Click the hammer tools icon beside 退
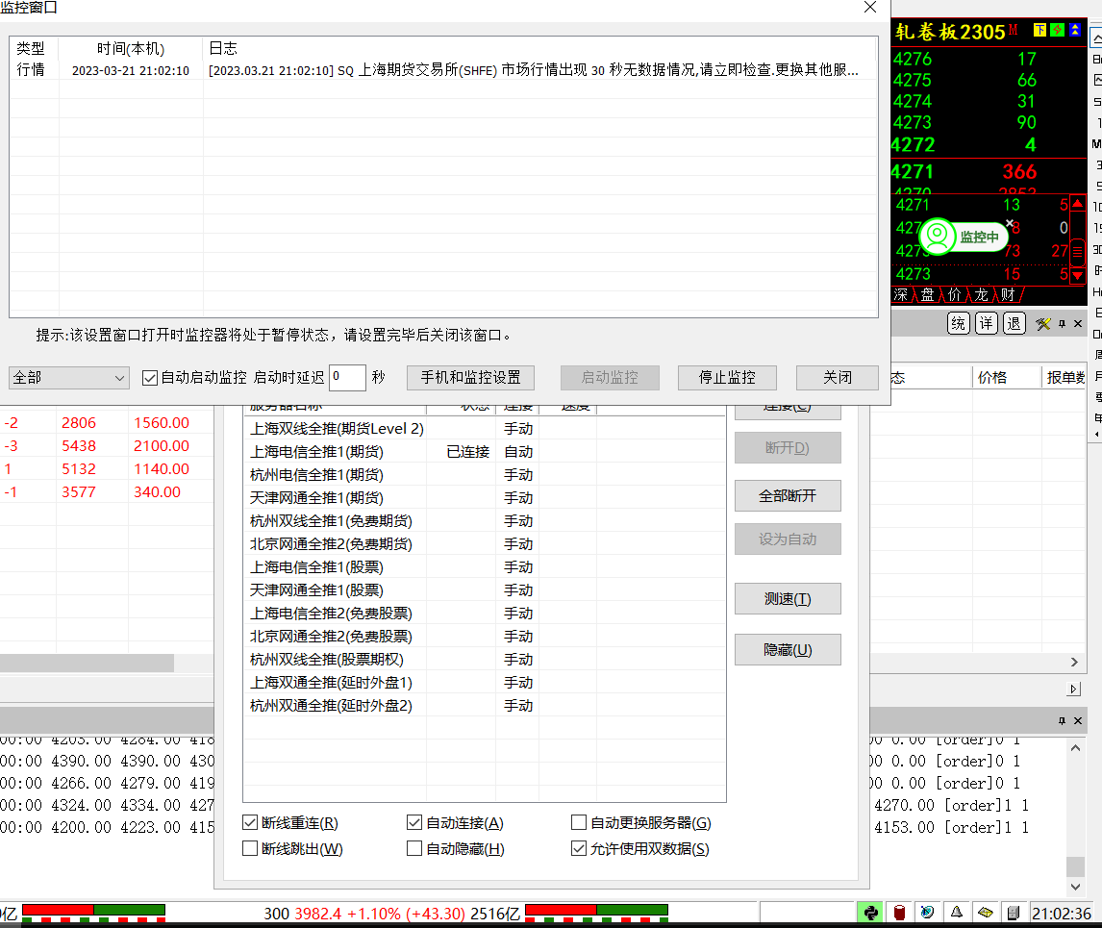Viewport: 1102px width, 928px height. 1043,324
